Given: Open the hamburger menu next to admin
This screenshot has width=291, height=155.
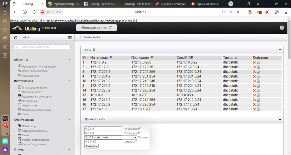Looking at the screenshot, I should (70, 38).
